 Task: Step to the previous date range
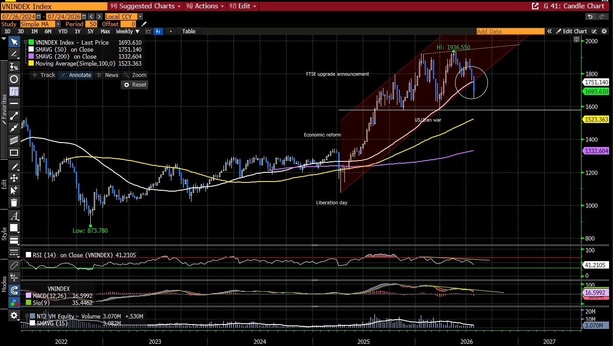pyautogui.click(x=92, y=17)
